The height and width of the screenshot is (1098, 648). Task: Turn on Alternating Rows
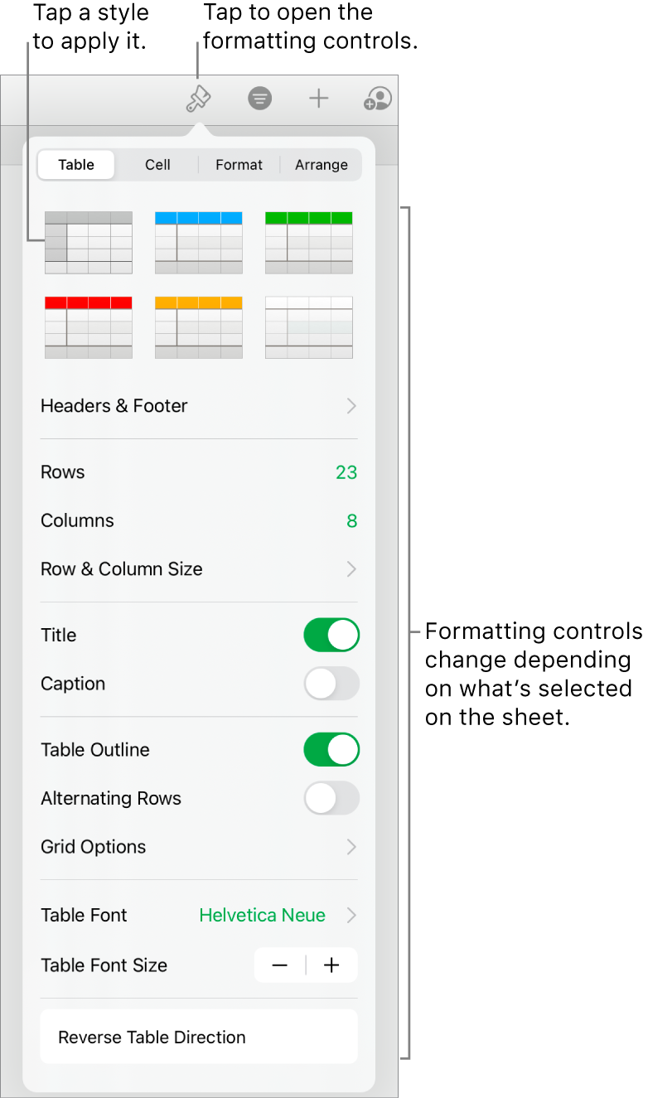(x=331, y=799)
